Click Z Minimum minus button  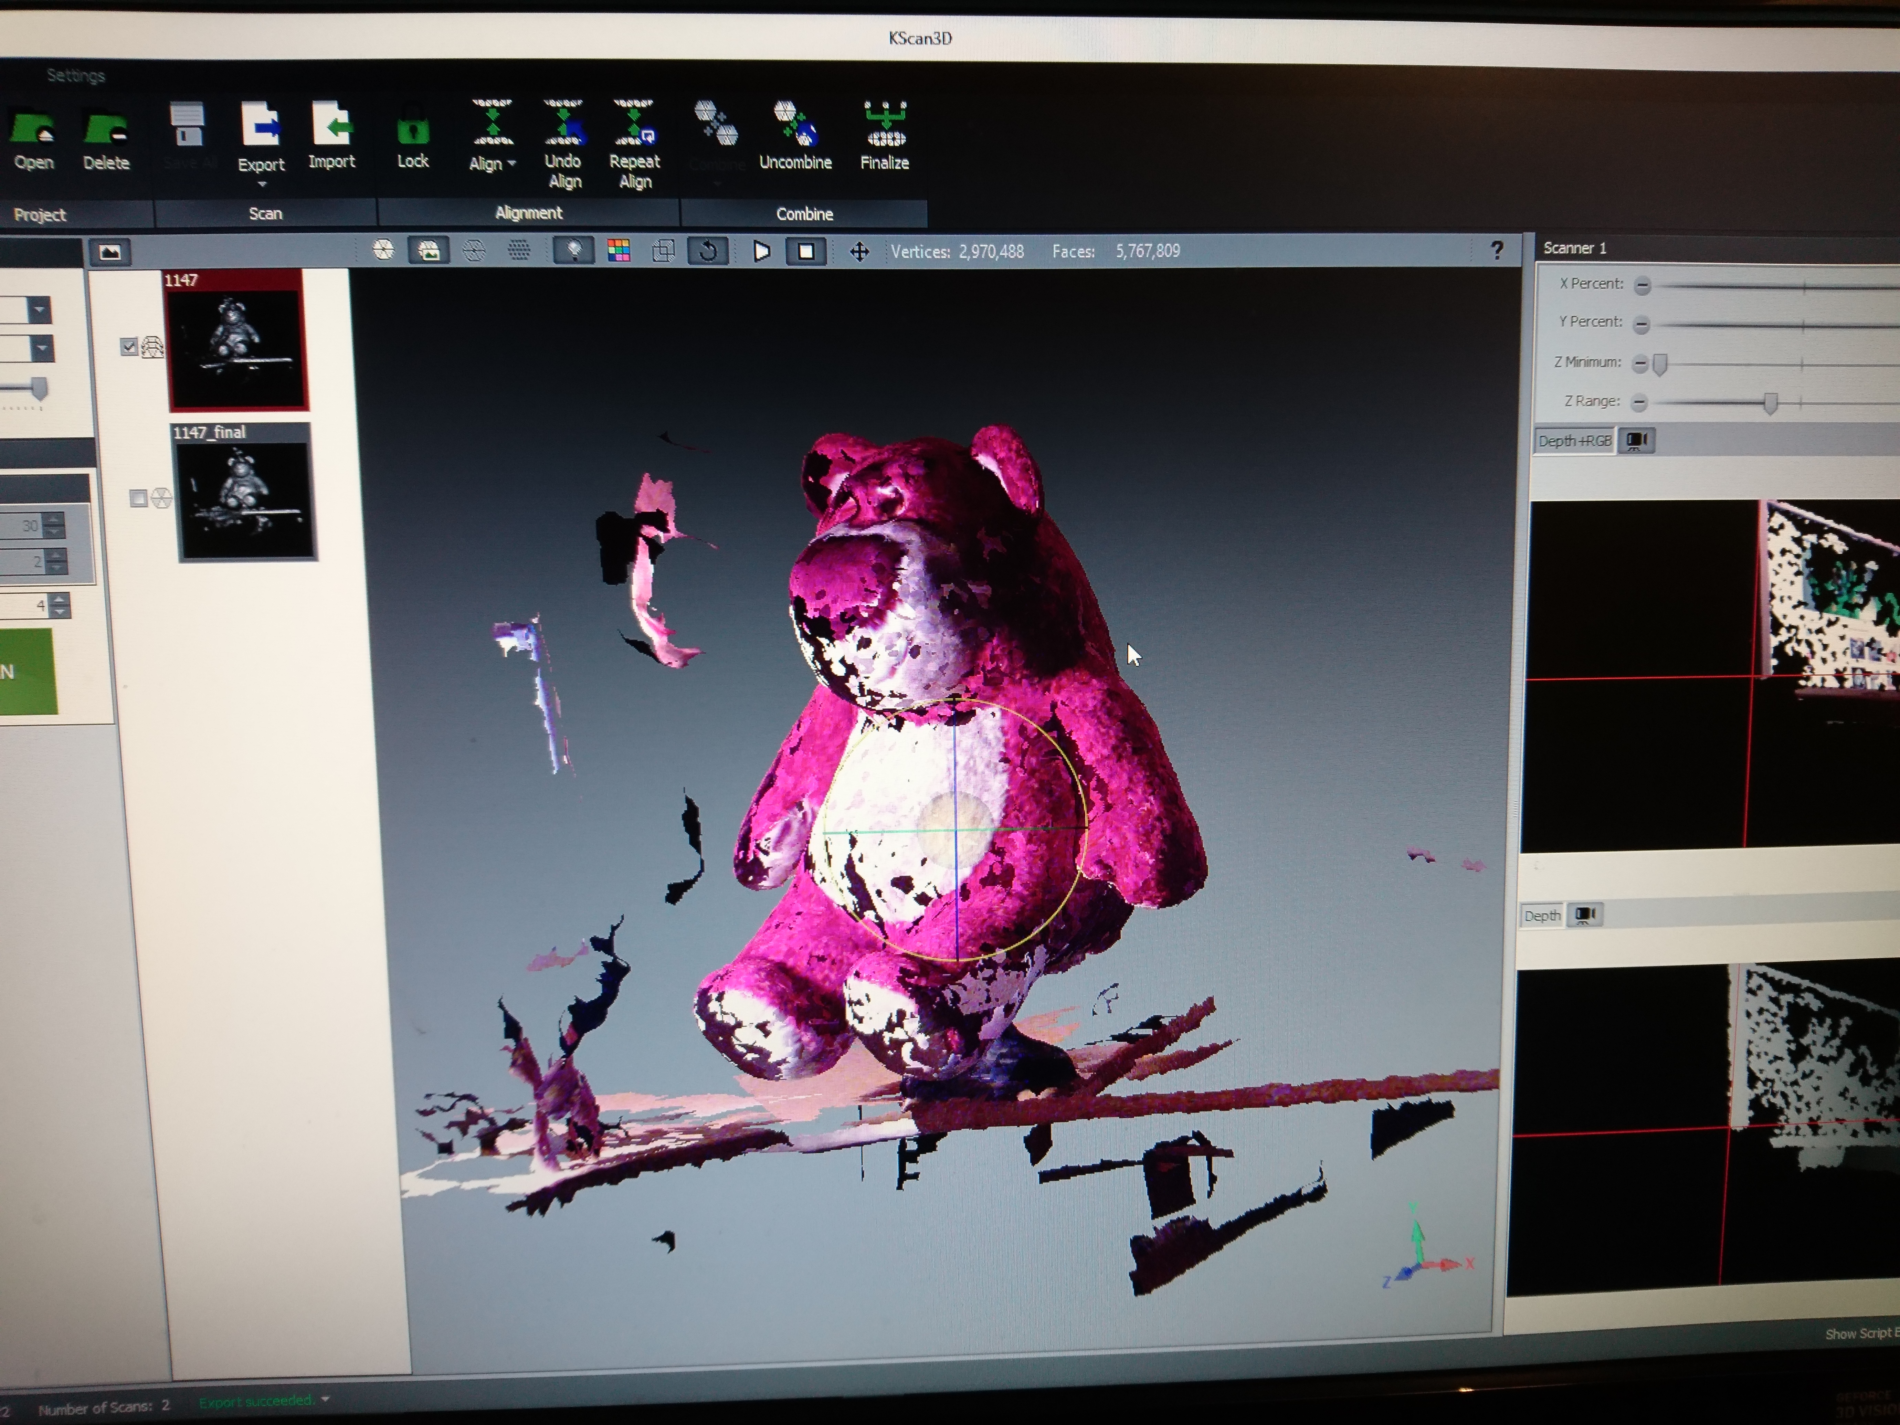tap(1640, 364)
